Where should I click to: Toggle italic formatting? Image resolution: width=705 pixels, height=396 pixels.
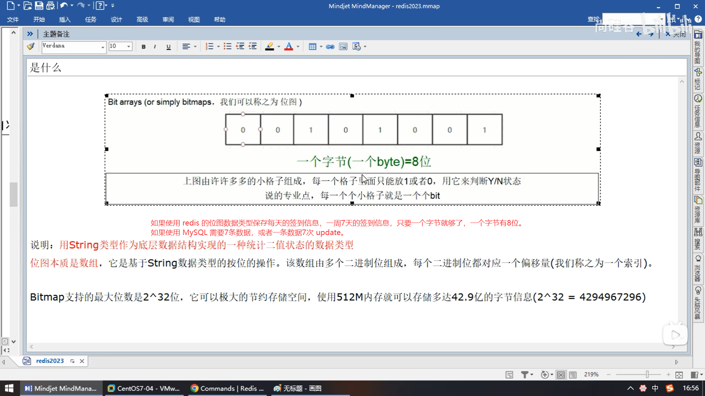[155, 47]
